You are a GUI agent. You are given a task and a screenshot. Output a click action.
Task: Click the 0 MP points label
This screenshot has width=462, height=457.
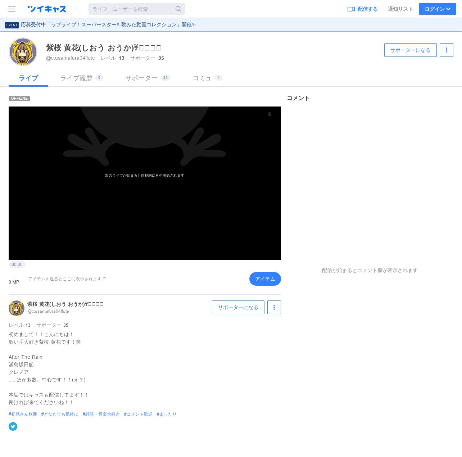click(14, 282)
